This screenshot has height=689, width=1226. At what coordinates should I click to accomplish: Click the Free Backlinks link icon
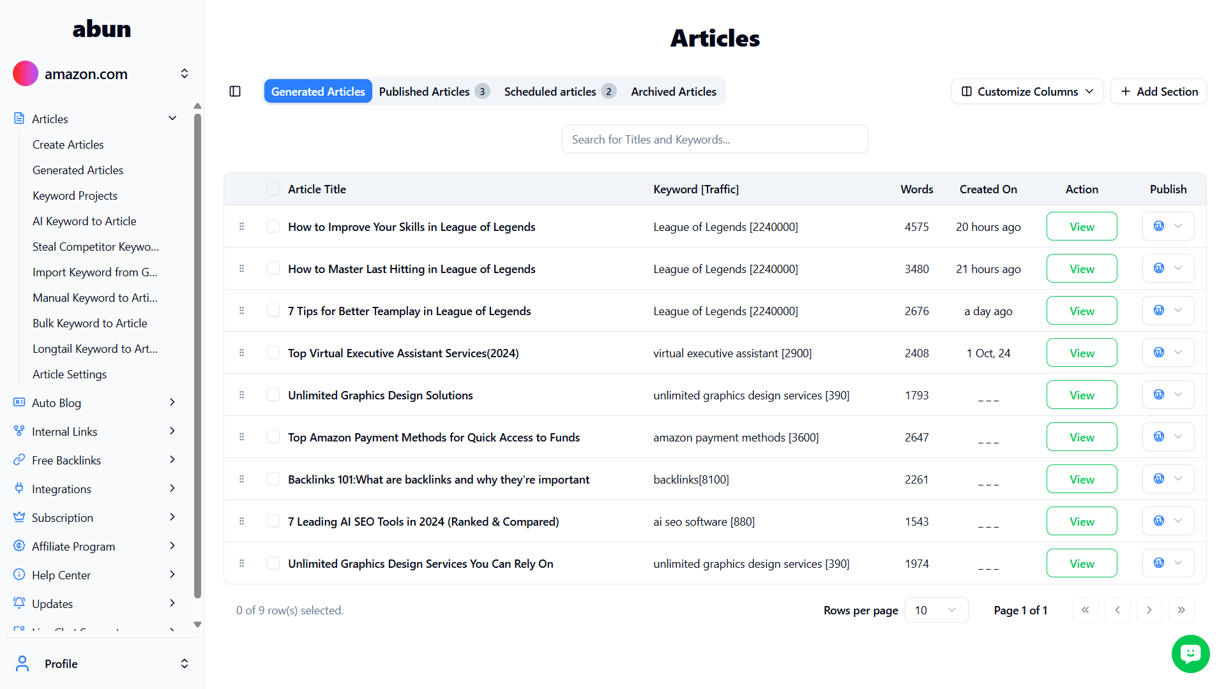pos(19,459)
